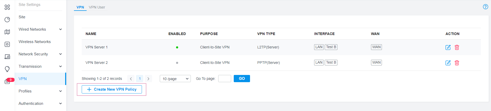The image size is (491, 111).
Task: Expand Network Security submenu
Action: [61, 54]
